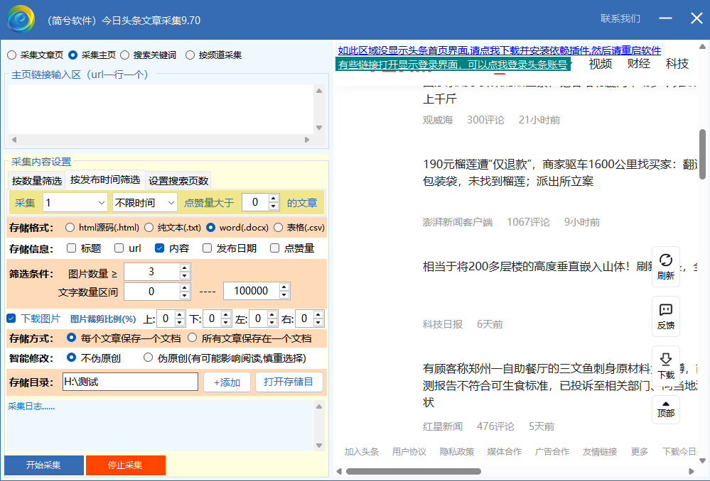Enable the 点赞量 checkbox
710x481 pixels.
274,248
